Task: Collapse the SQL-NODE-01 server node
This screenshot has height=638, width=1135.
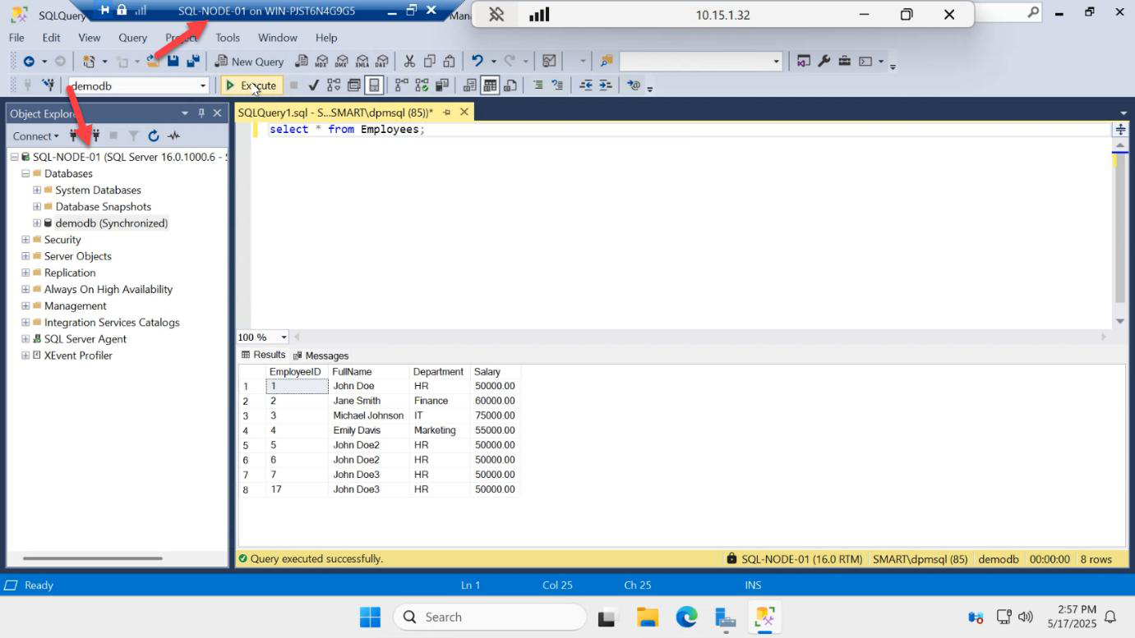Action: [14, 157]
